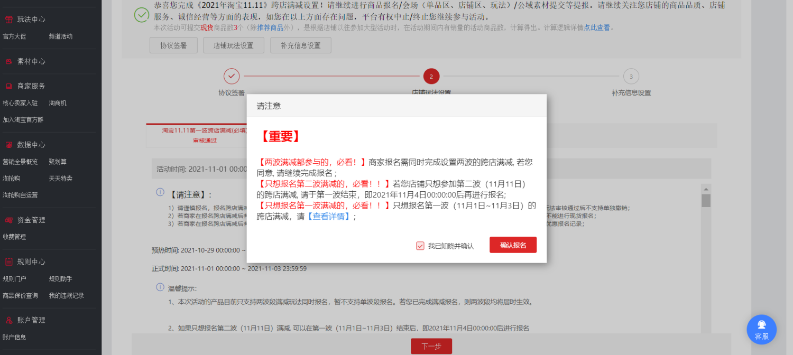The width and height of the screenshot is (793, 355).
Task: Click the 账户管理 sidebar icon
Action: [x=8, y=320]
